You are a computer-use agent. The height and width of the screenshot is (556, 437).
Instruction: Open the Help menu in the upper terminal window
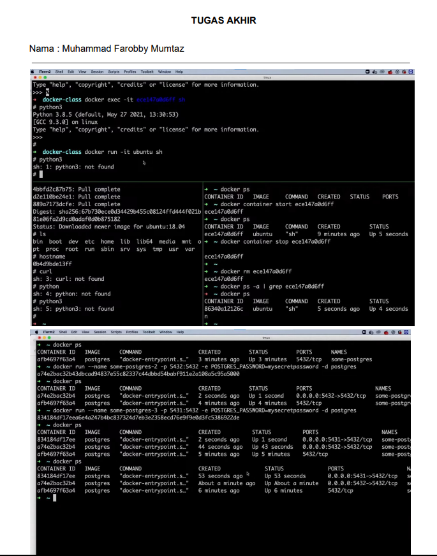[x=179, y=71]
